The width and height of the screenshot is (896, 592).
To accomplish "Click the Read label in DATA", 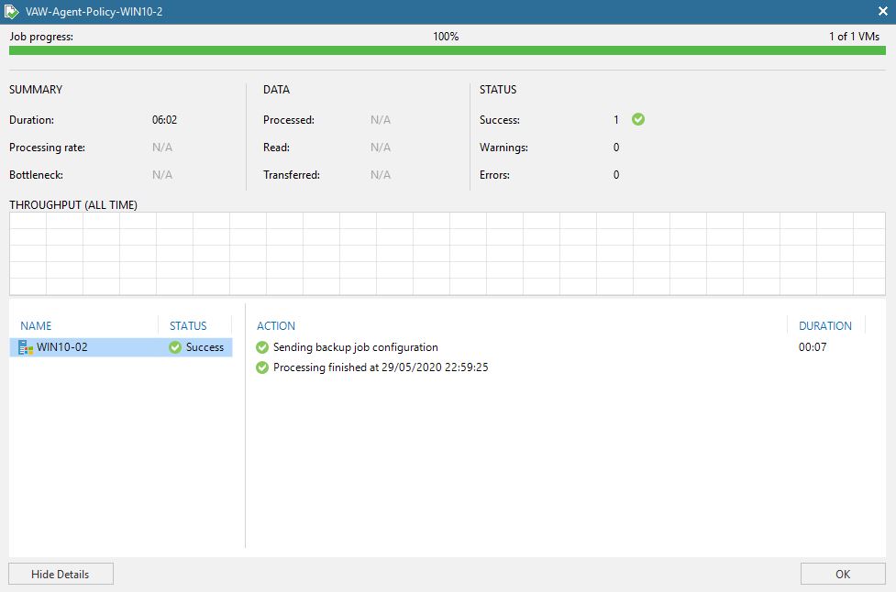I will click(x=276, y=148).
